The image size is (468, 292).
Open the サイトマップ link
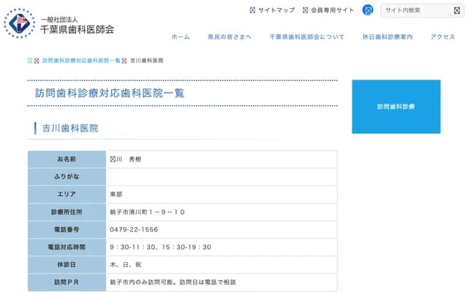(276, 10)
